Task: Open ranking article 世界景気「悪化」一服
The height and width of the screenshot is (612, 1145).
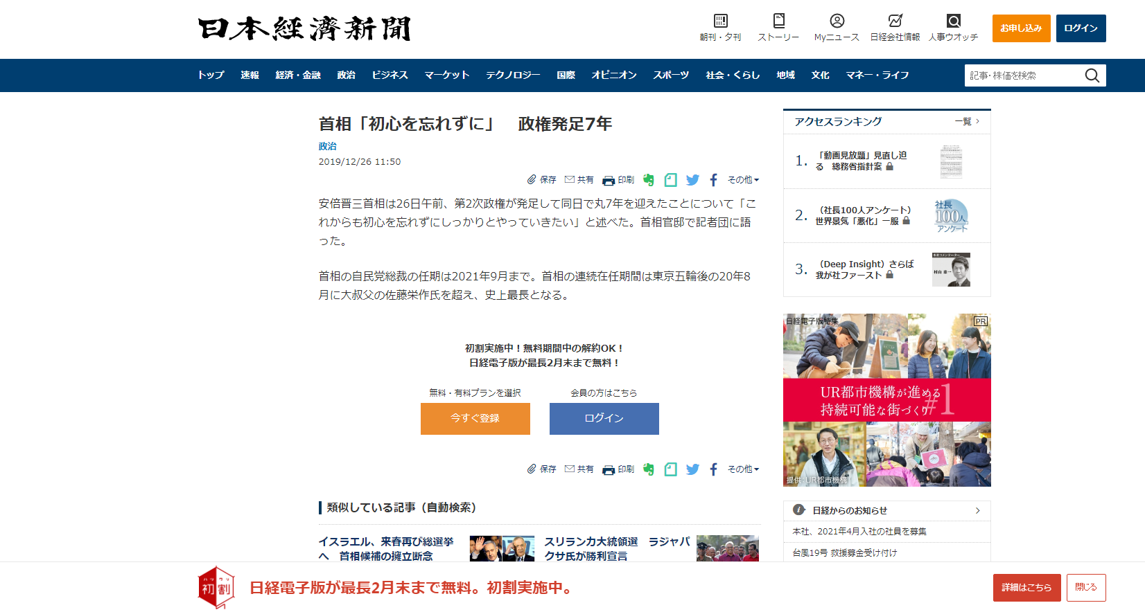Action: point(864,216)
